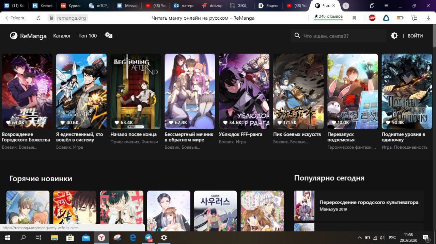Open Task View on the taskbar
The width and height of the screenshot is (436, 244).
click(38, 238)
